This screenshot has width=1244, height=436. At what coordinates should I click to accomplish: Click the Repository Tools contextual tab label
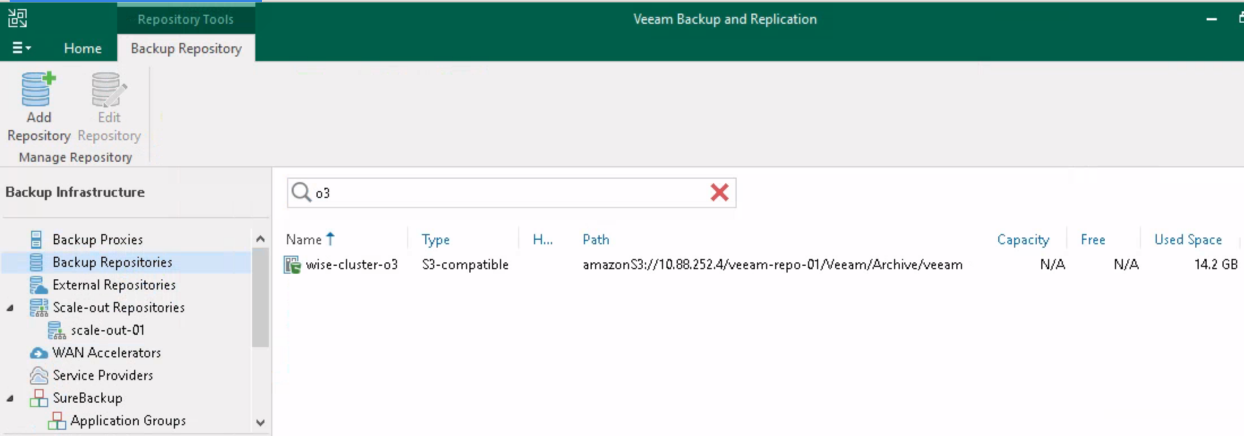(186, 19)
